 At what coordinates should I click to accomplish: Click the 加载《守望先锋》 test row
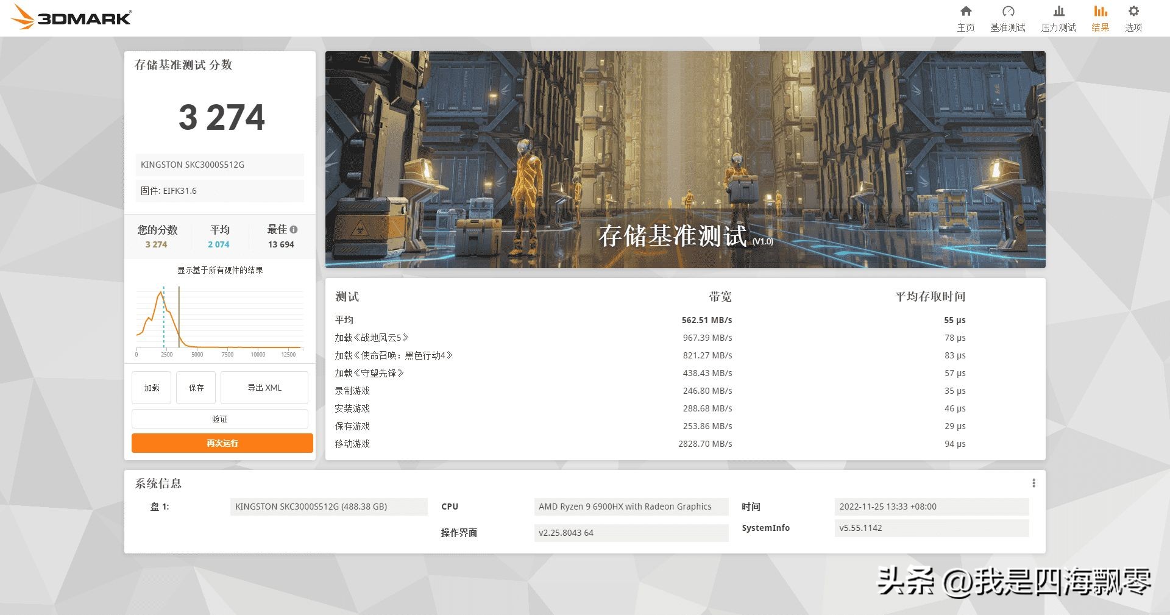tap(686, 373)
